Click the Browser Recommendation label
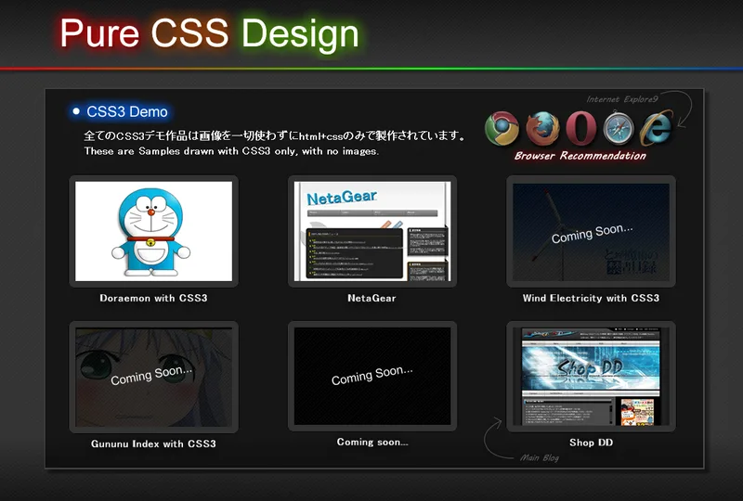This screenshot has height=501, width=743. tap(580, 156)
